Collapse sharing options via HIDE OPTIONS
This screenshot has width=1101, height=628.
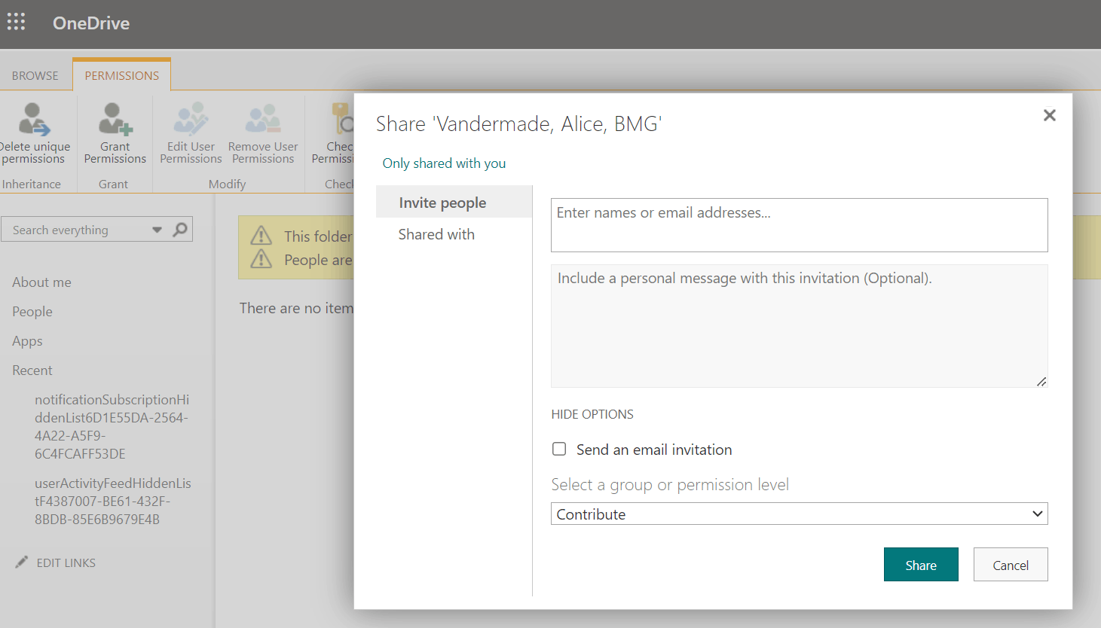[x=592, y=414]
